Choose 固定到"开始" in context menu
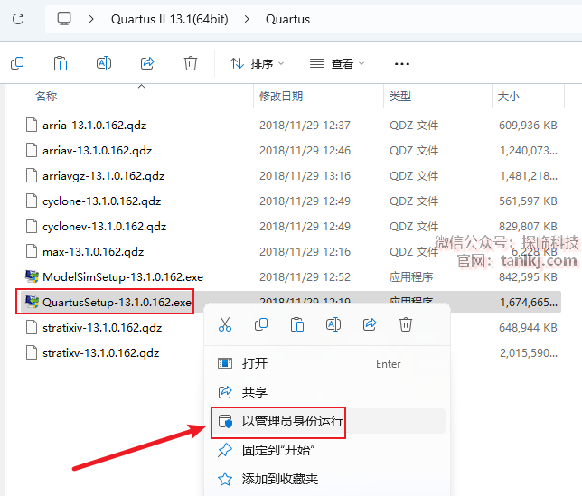The image size is (582, 496). (x=328, y=450)
